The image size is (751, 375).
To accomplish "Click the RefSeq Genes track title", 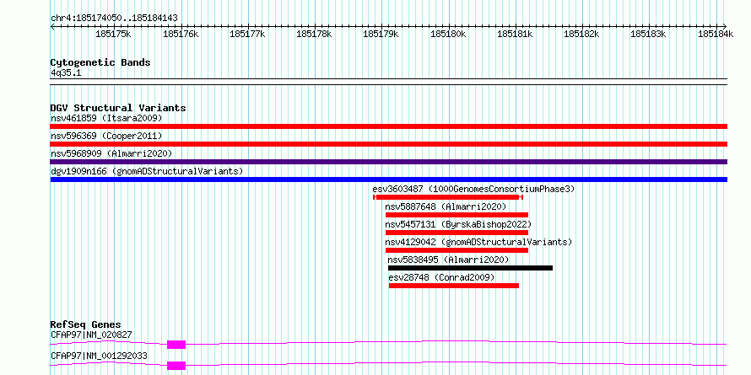I will (x=86, y=325).
